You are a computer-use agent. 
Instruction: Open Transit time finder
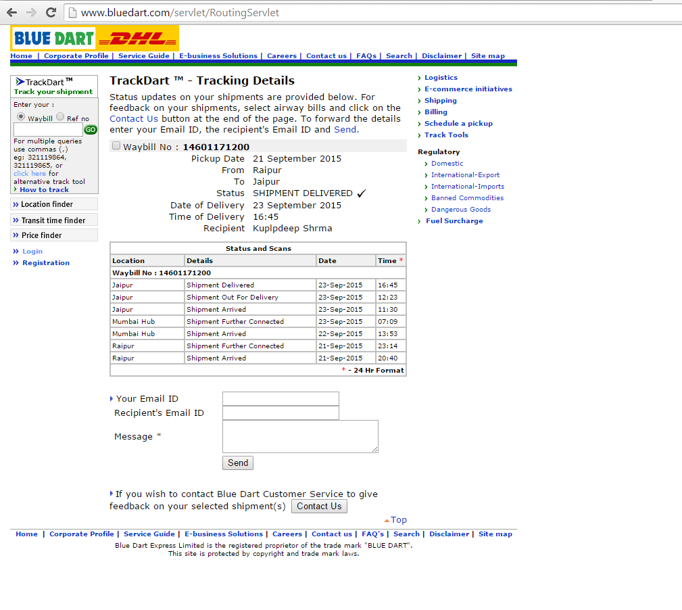point(54,220)
